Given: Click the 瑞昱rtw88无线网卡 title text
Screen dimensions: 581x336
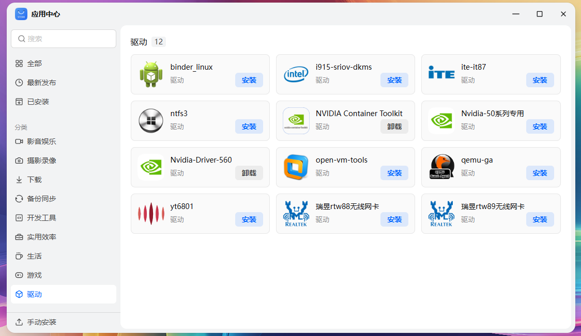Looking at the screenshot, I should [347, 206].
